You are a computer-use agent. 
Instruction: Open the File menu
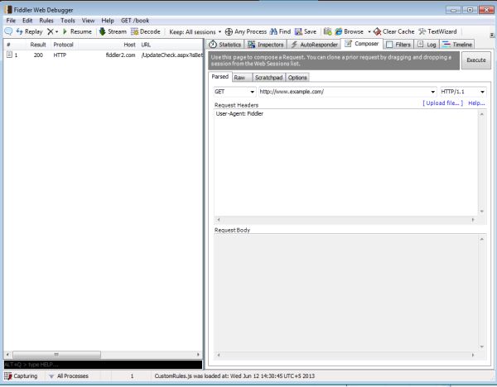click(x=11, y=21)
